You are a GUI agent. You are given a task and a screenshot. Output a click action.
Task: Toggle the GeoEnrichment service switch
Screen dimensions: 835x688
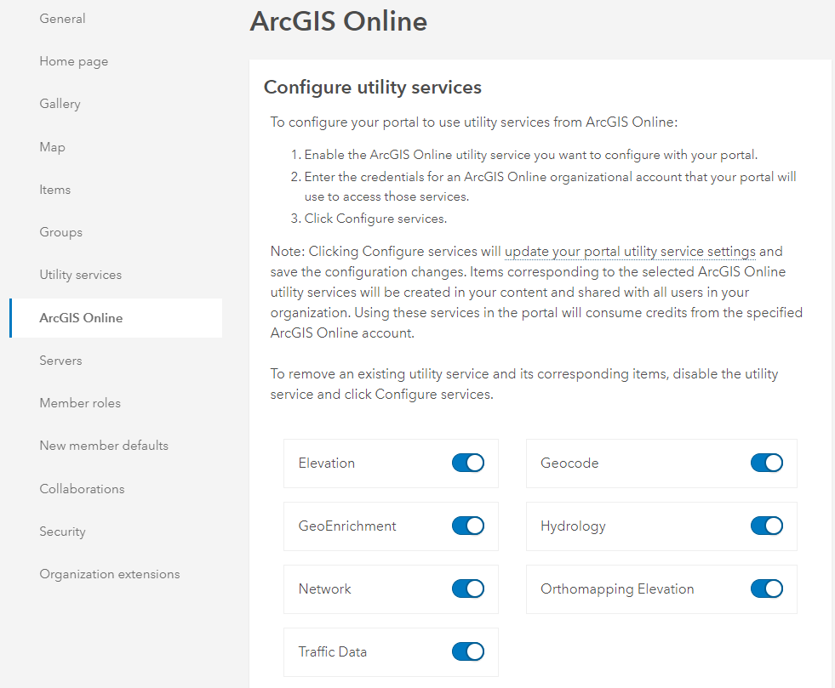click(x=467, y=526)
